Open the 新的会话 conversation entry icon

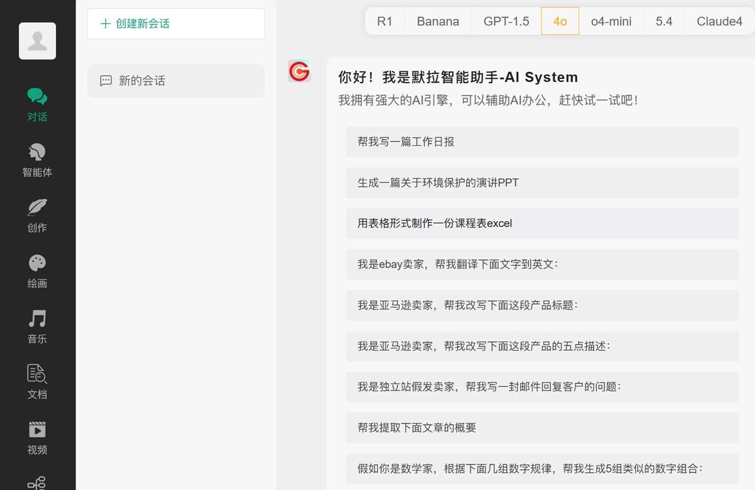pyautogui.click(x=106, y=81)
